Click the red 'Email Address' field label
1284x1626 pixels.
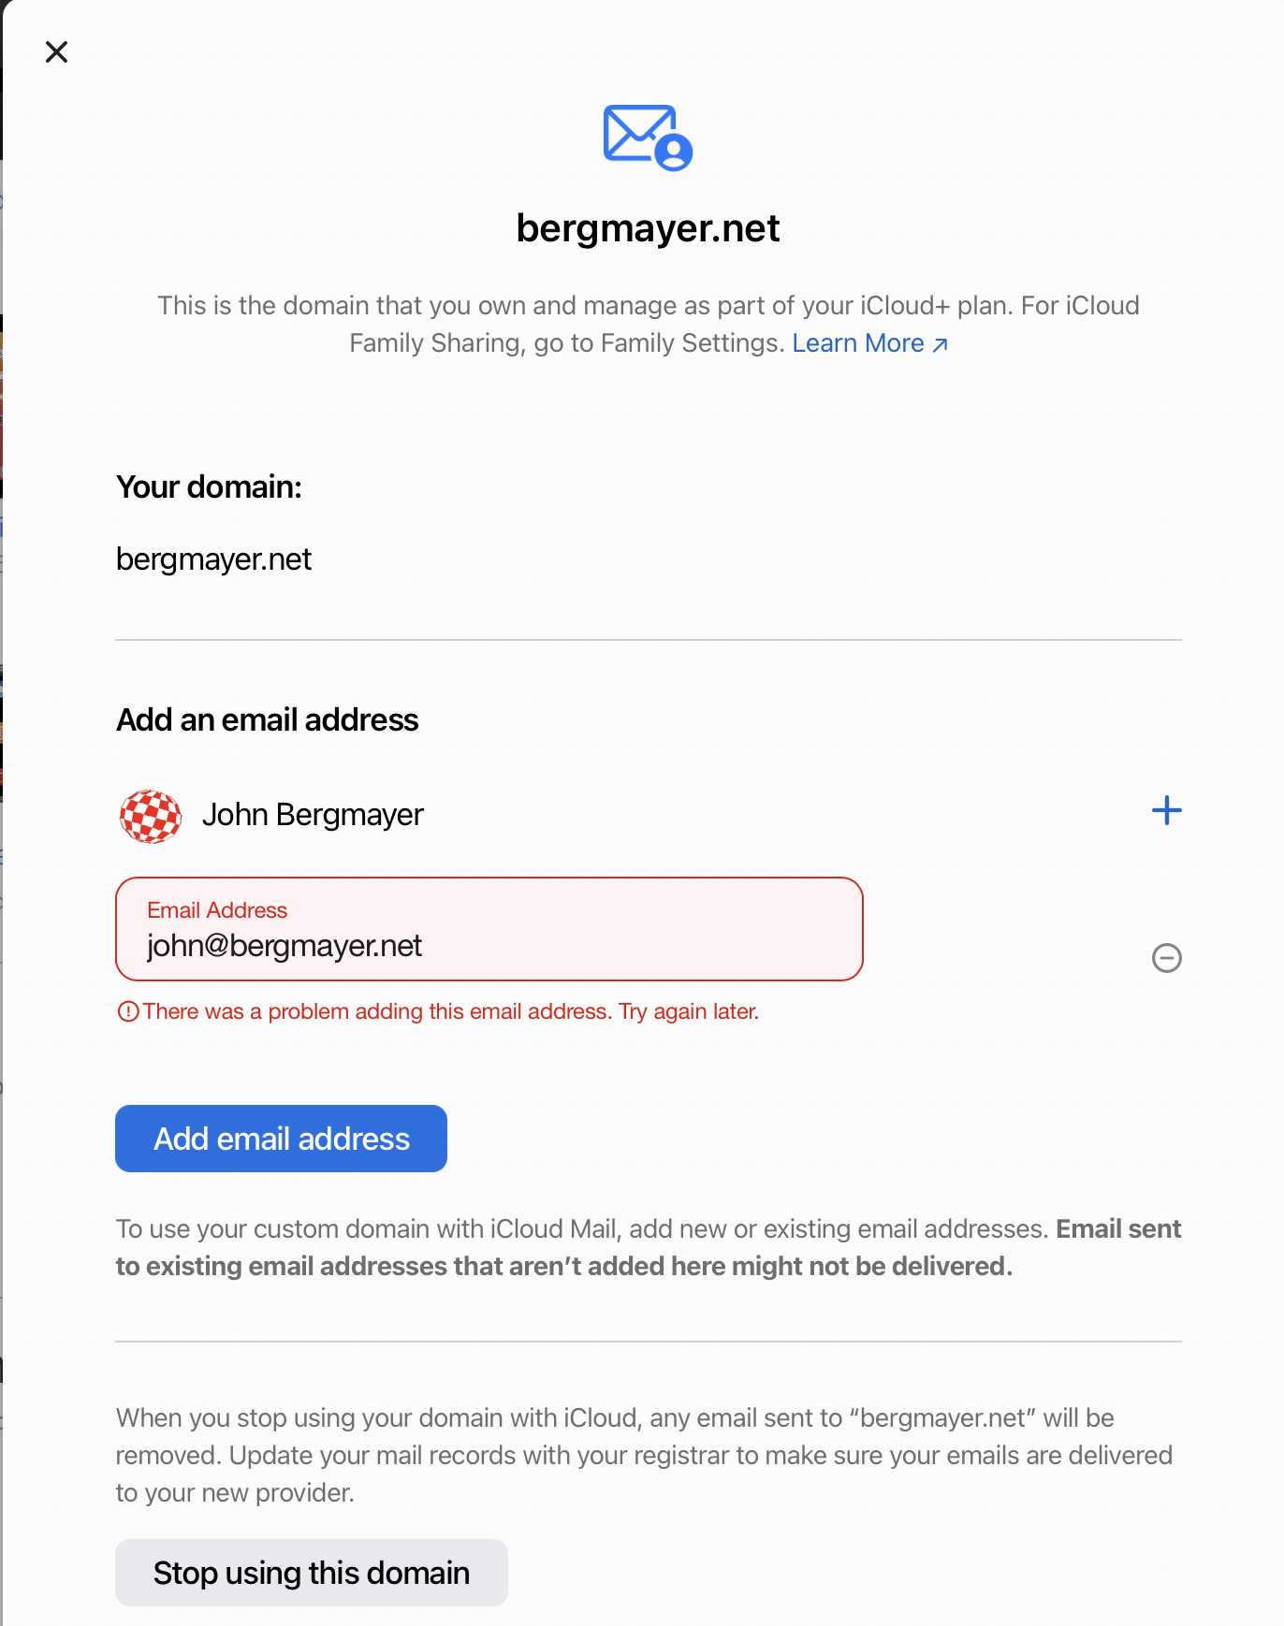click(217, 910)
